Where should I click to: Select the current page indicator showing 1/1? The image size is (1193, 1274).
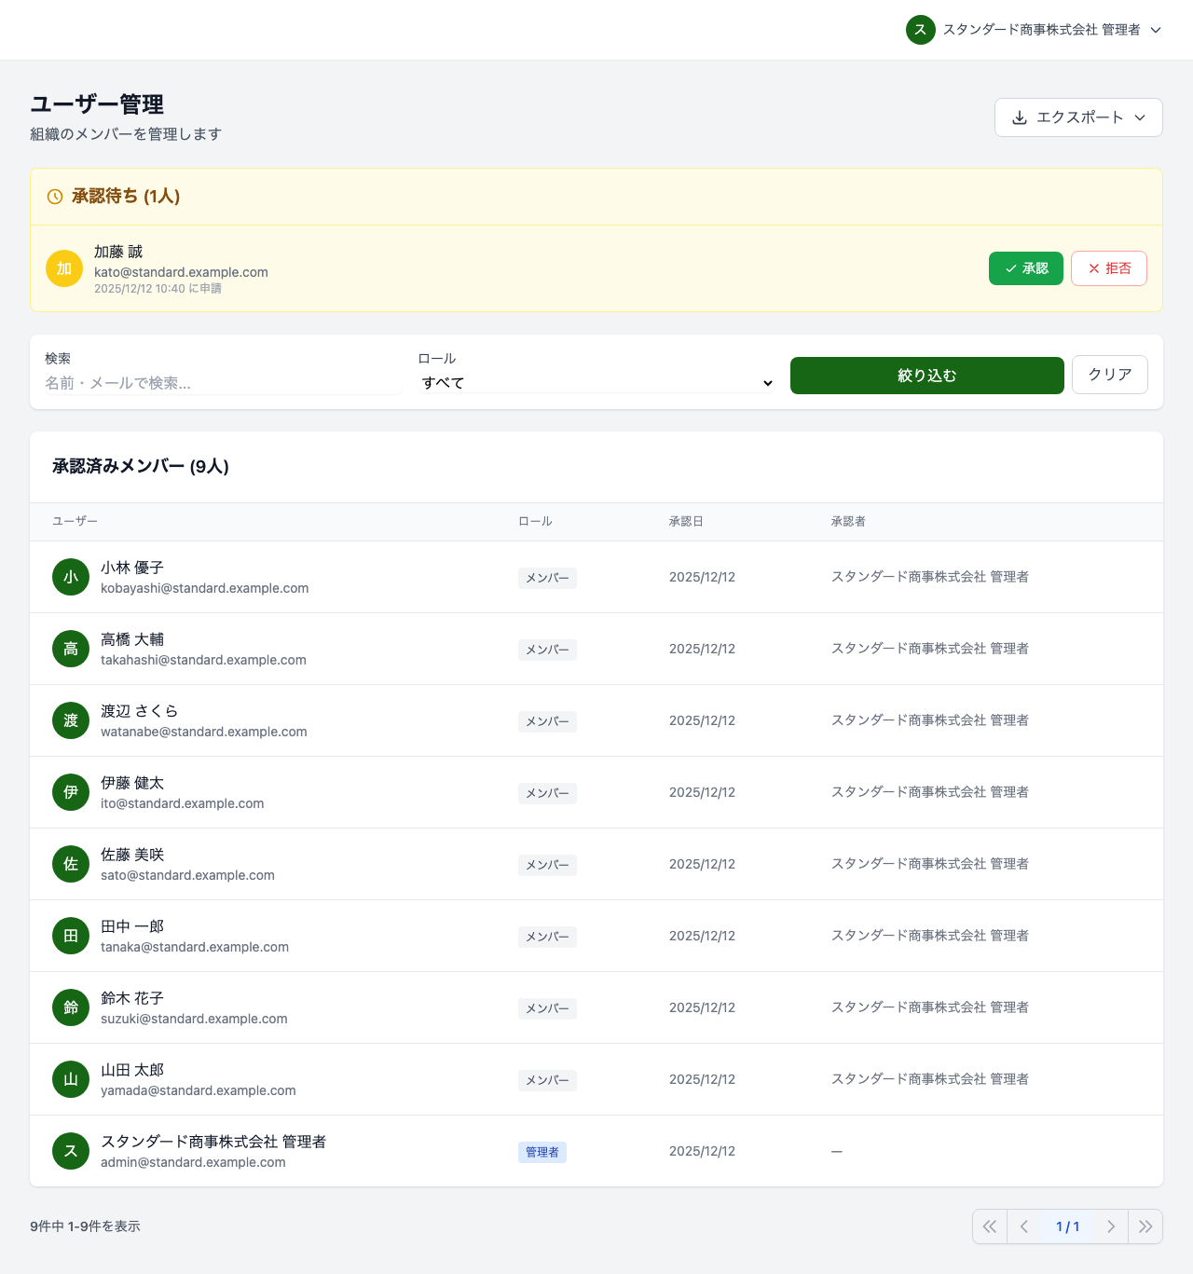1067,1226
